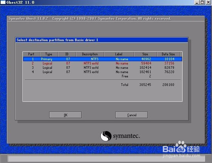The image size is (212, 163).
Task: Click the Total size value 305245
Action: click(x=145, y=85)
